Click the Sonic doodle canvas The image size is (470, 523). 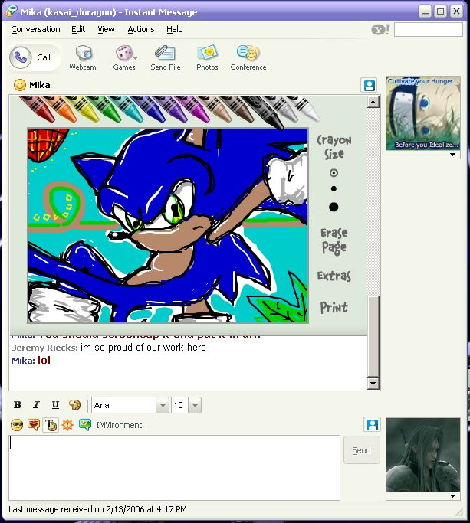click(x=168, y=225)
